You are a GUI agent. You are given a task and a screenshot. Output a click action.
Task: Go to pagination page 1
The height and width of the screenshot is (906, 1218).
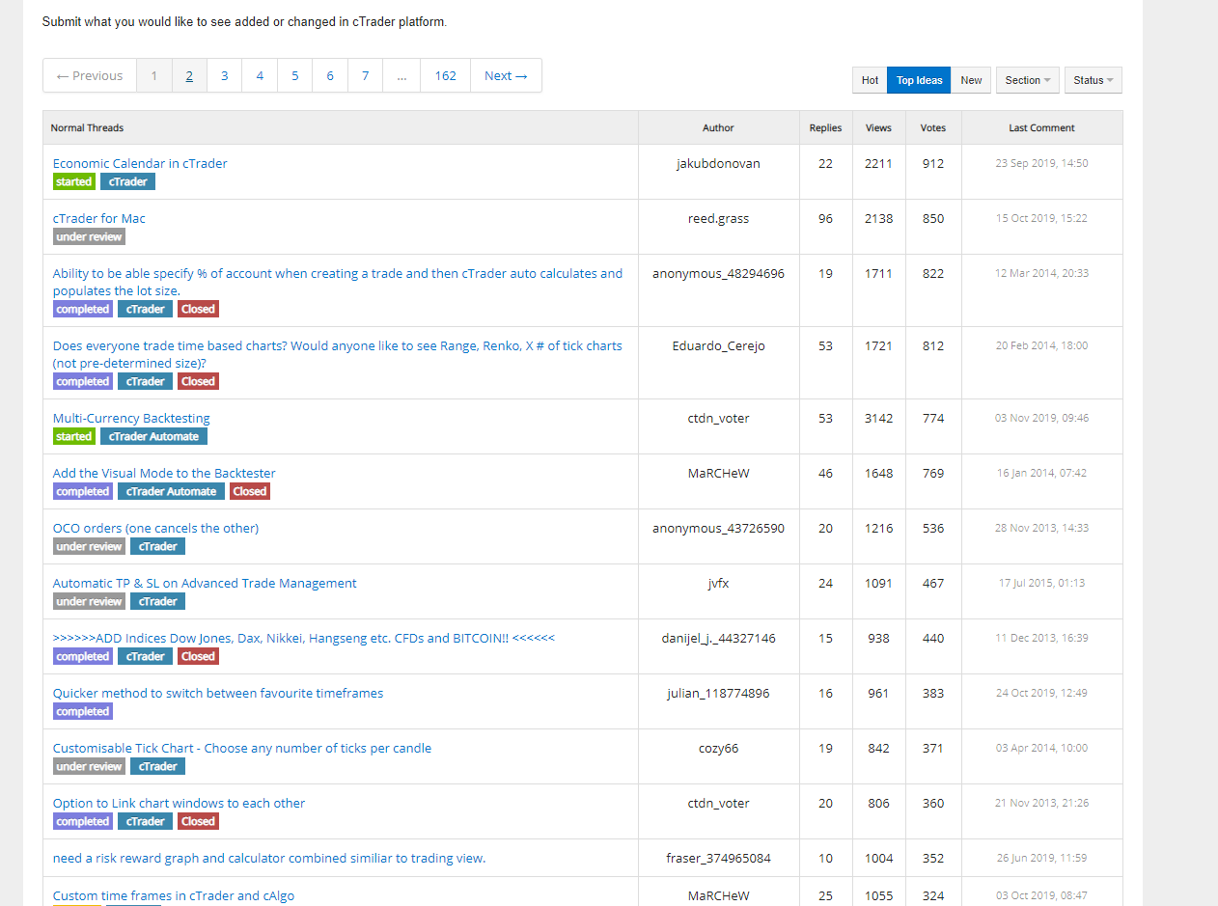154,75
